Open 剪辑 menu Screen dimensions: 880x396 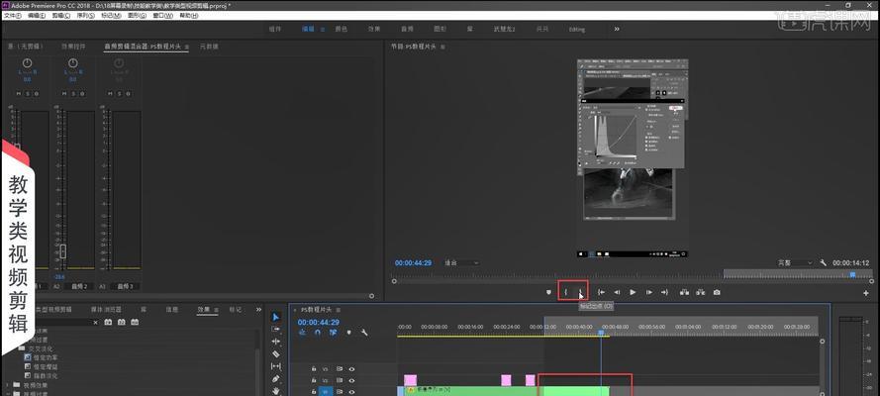click(61, 16)
